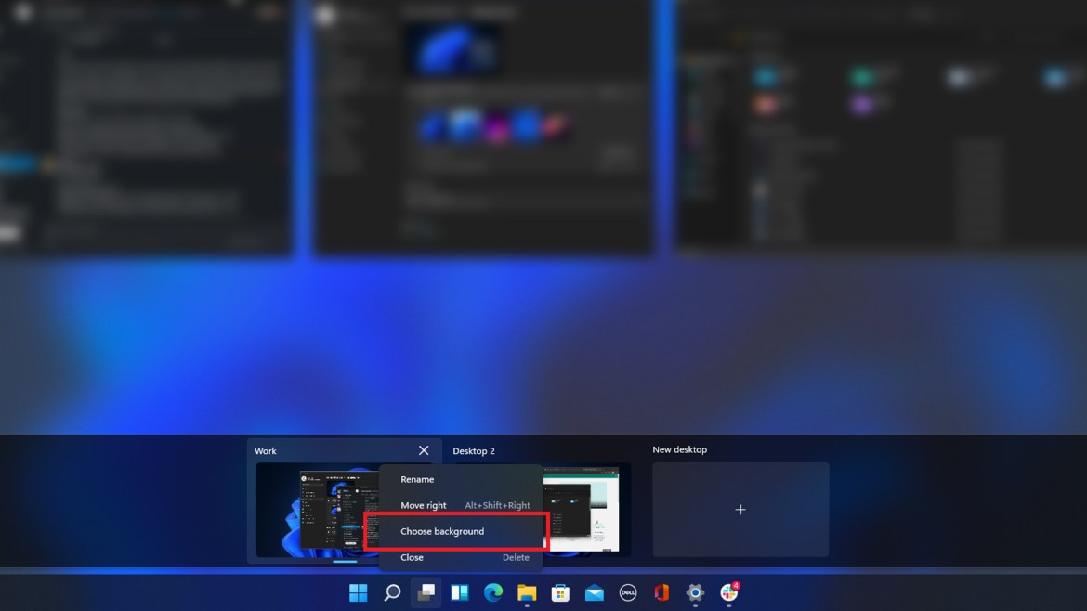Open File Explorer from the taskbar

(x=527, y=591)
